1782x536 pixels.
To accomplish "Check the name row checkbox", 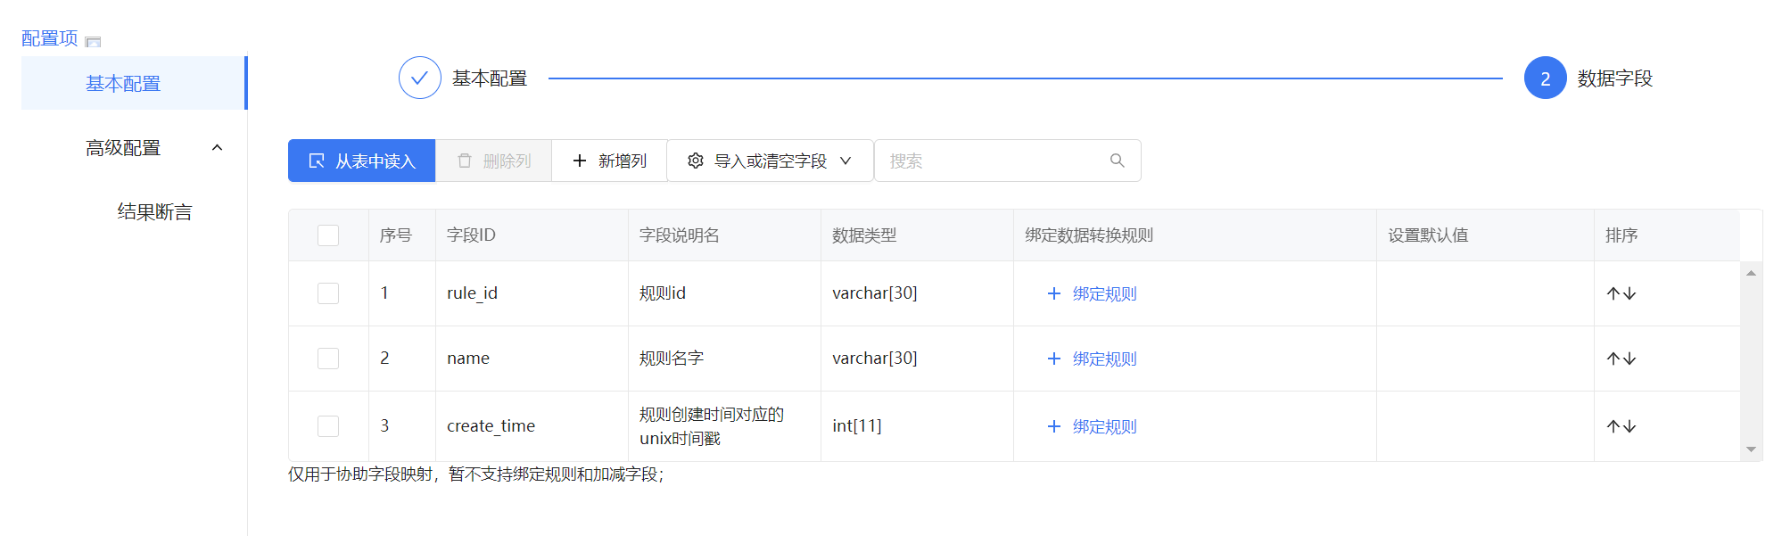I will coord(328,359).
